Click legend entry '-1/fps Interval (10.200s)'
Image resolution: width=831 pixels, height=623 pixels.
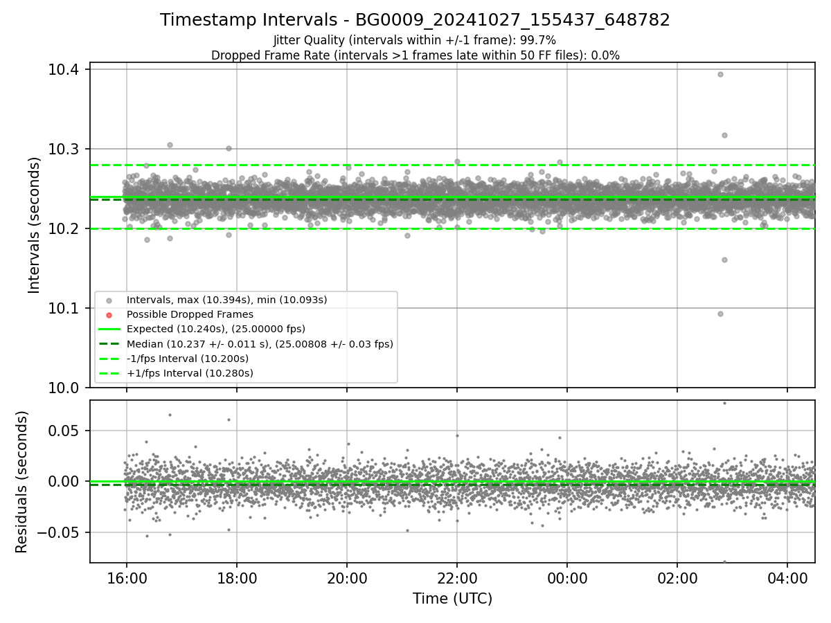pos(188,359)
